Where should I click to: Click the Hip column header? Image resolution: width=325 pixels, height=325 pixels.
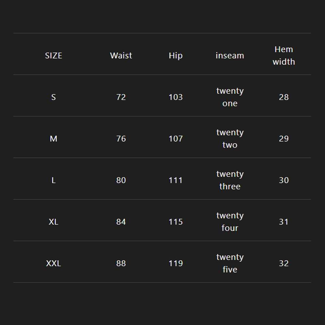point(175,56)
